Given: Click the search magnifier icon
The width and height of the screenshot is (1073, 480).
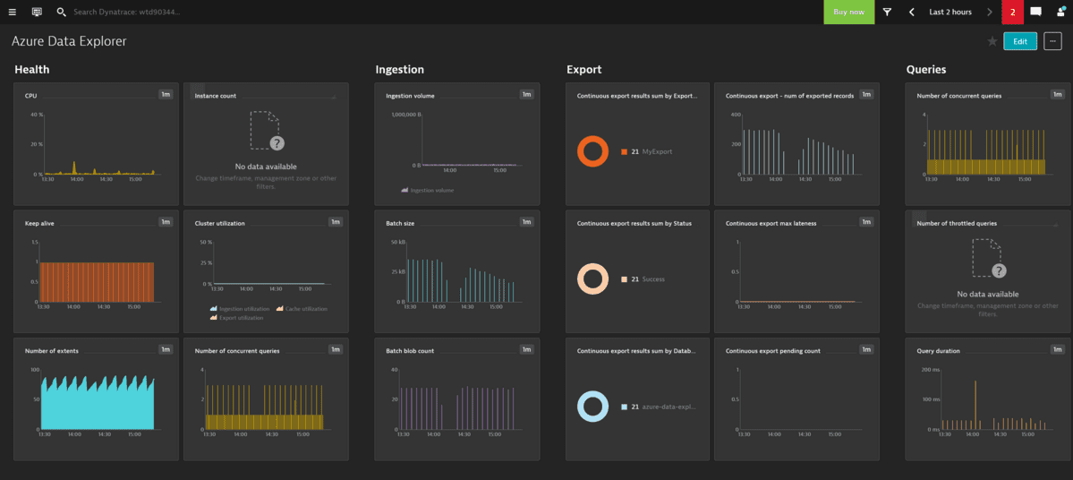Looking at the screenshot, I should (61, 12).
